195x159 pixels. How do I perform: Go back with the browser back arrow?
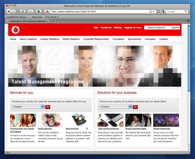point(9,12)
